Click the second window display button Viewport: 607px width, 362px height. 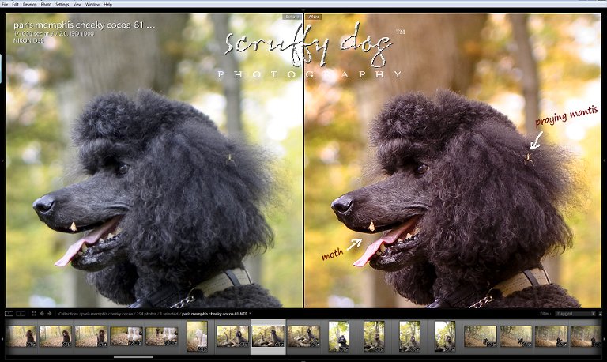point(20,314)
